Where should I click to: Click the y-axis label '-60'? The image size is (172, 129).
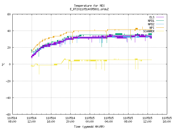point(8,114)
